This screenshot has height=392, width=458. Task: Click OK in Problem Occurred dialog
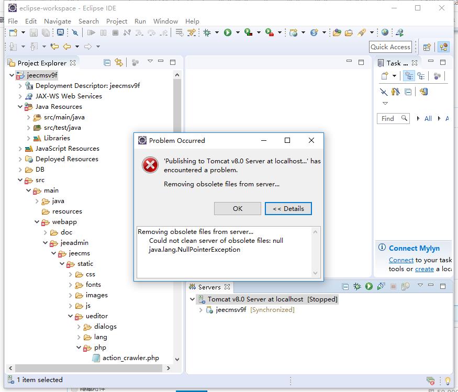(x=238, y=208)
